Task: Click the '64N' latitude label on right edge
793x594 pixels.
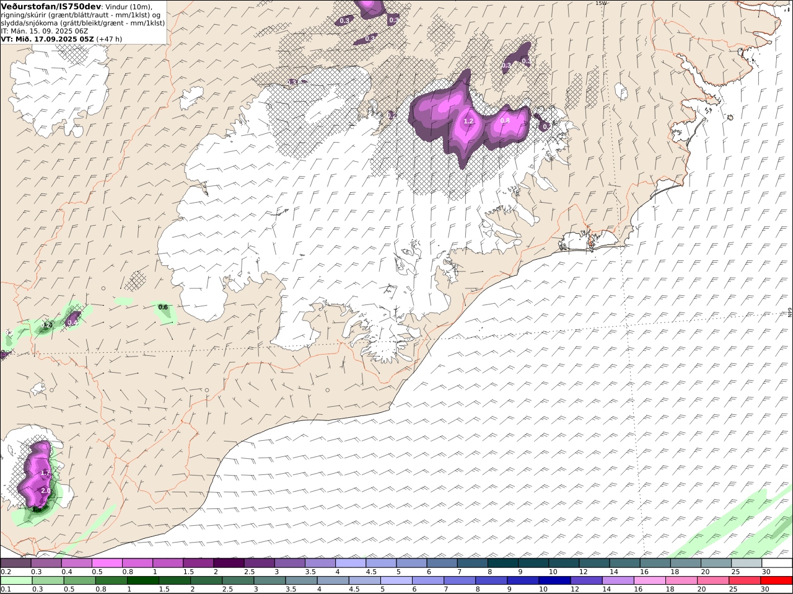Action: tap(790, 313)
